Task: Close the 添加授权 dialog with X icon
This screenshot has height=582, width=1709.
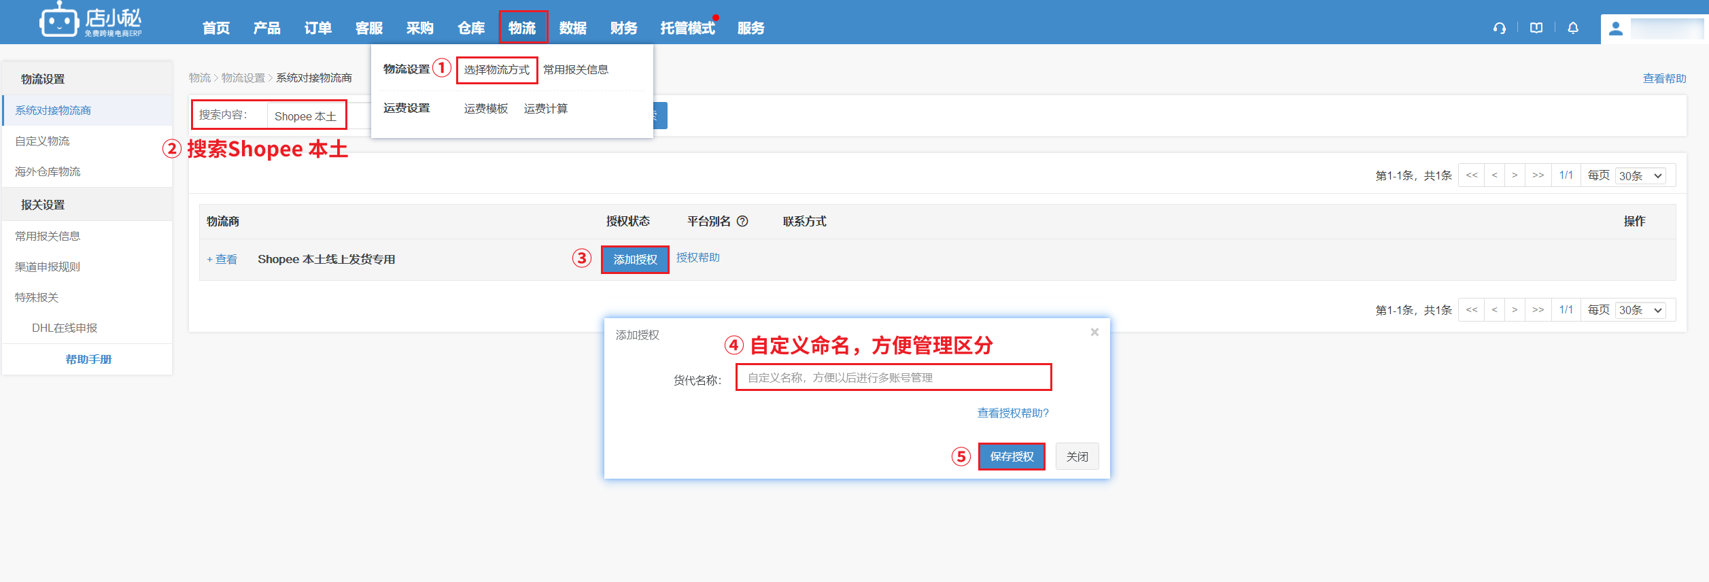Action: (1094, 332)
